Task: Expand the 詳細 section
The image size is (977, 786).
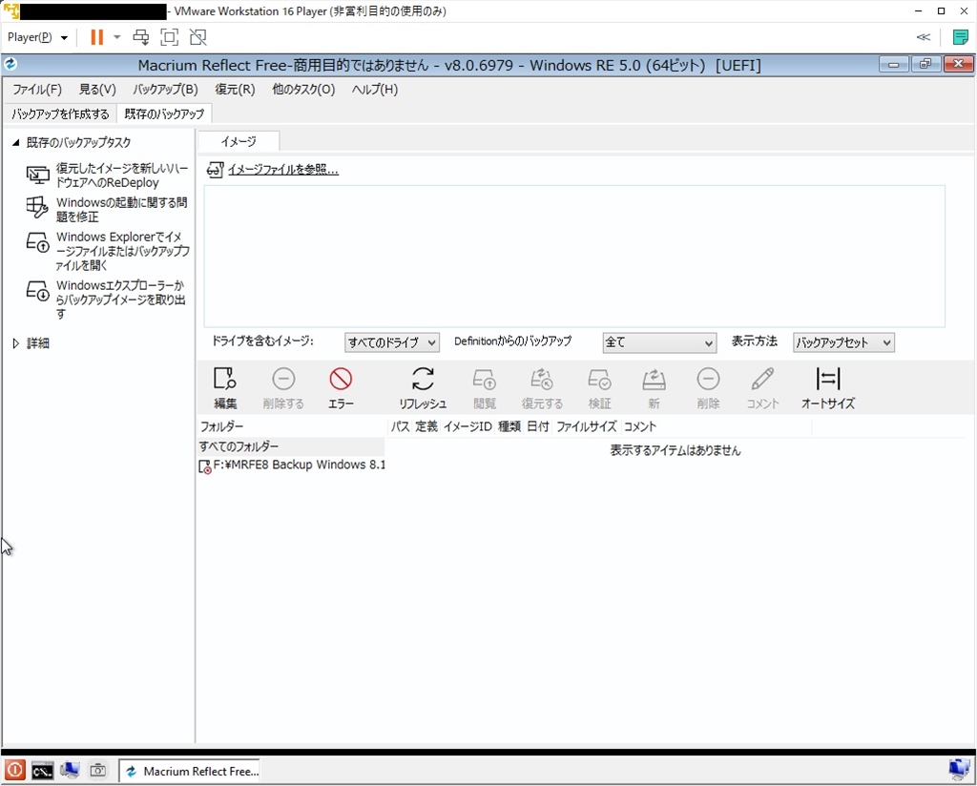Action: coord(16,343)
